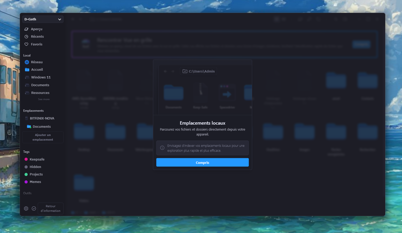Open settings gear icon
This screenshot has height=233, width=402.
point(26,208)
